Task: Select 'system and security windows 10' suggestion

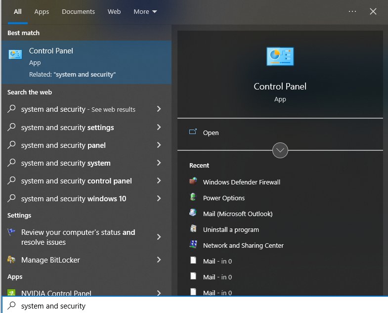Action: pyautogui.click(x=86, y=199)
